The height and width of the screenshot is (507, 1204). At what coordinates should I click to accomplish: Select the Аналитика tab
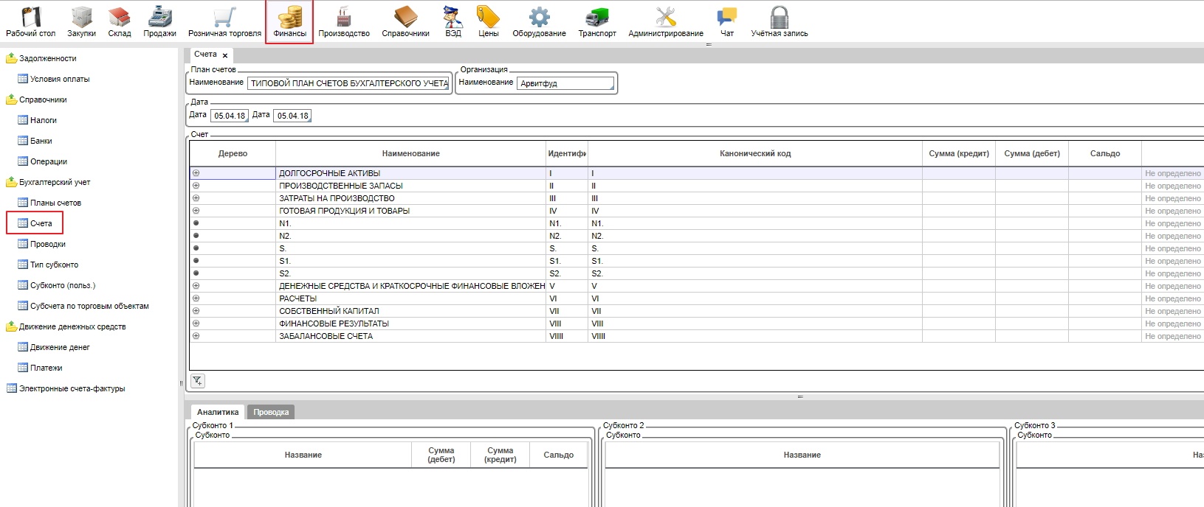pos(218,412)
